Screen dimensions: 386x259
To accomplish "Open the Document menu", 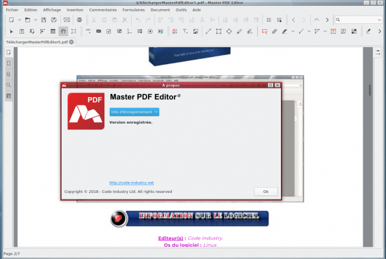I will click(x=160, y=10).
